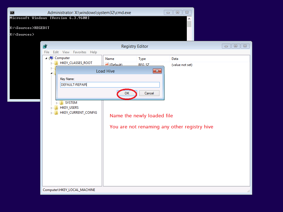Screen dimensions: 283x212
Task: Open the Favorites menu
Action: click(x=80, y=52)
